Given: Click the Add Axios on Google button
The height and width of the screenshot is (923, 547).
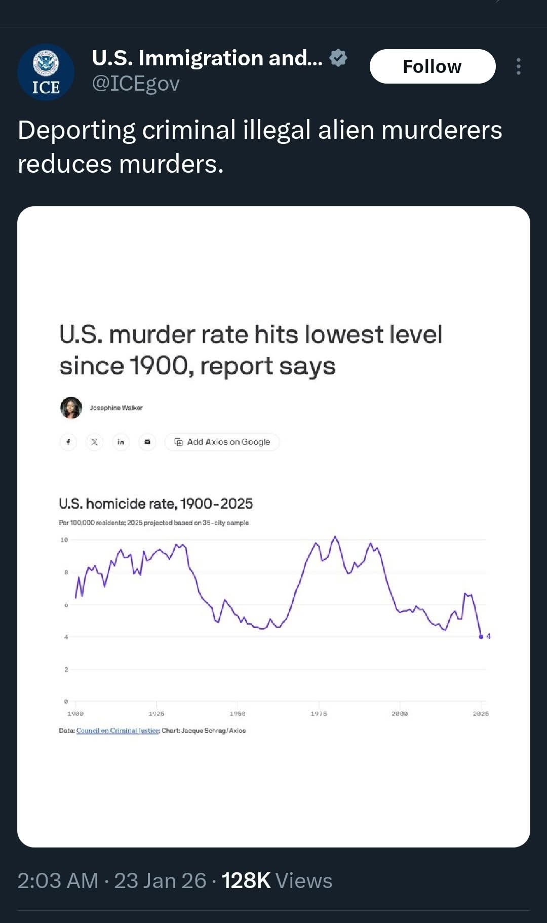Looking at the screenshot, I should click(222, 442).
